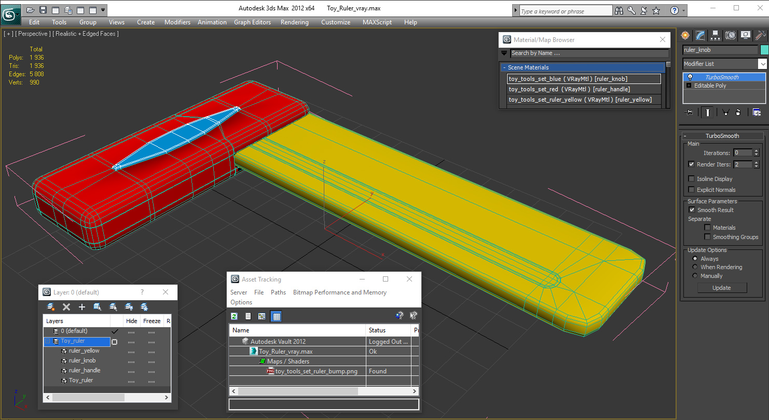Open the Rendering menu

point(295,22)
